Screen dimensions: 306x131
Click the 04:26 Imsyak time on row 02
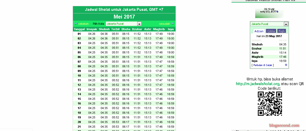click(x=92, y=38)
